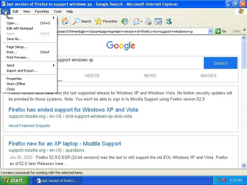Switch to the NEWS tab

150,76
